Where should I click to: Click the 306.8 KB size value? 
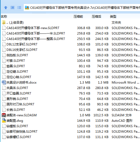(x=84, y=28)
